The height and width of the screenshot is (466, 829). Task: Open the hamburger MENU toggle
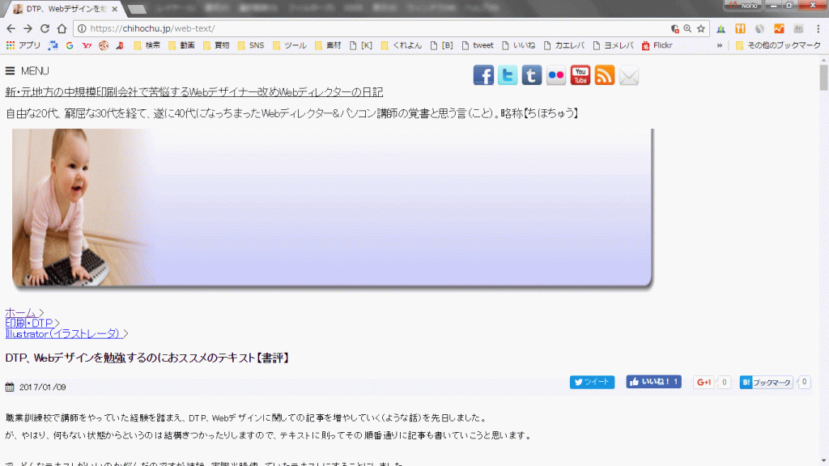click(28, 71)
